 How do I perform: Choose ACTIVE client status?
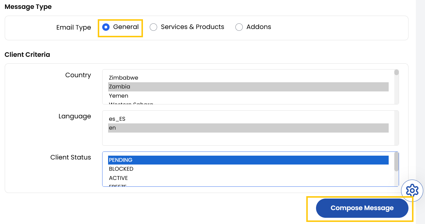pos(118,178)
